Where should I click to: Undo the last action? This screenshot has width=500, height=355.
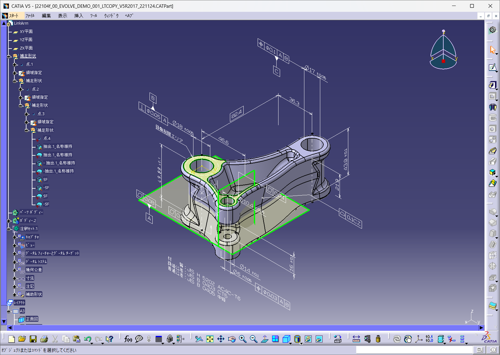(88, 339)
